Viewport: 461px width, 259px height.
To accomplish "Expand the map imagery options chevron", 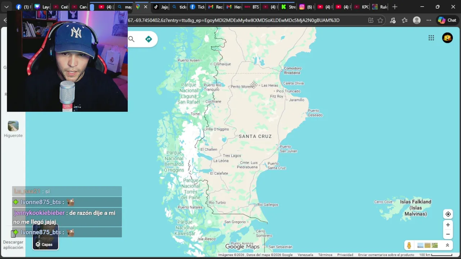I will (447, 245).
